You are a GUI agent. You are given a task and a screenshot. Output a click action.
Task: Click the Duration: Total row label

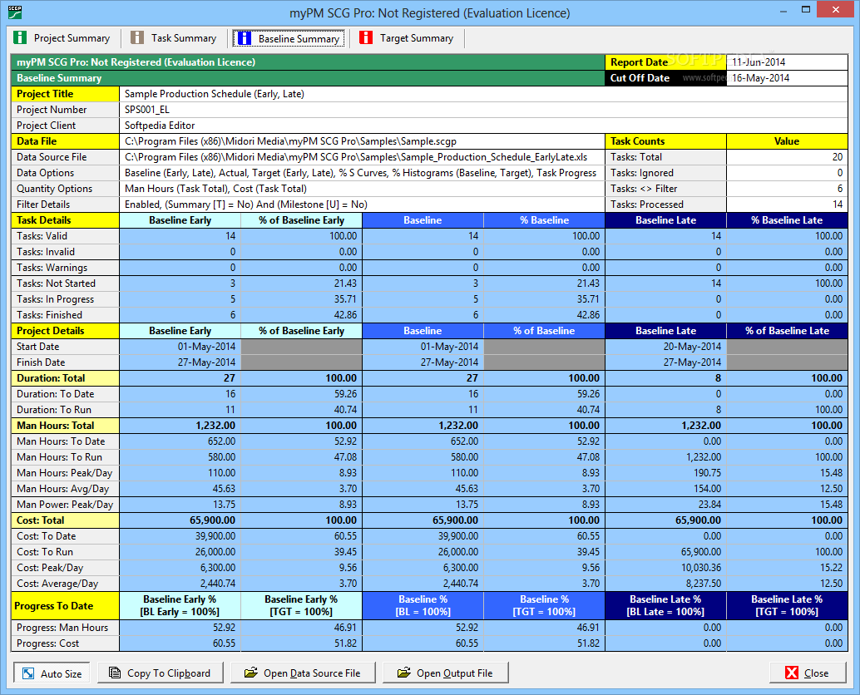point(65,378)
